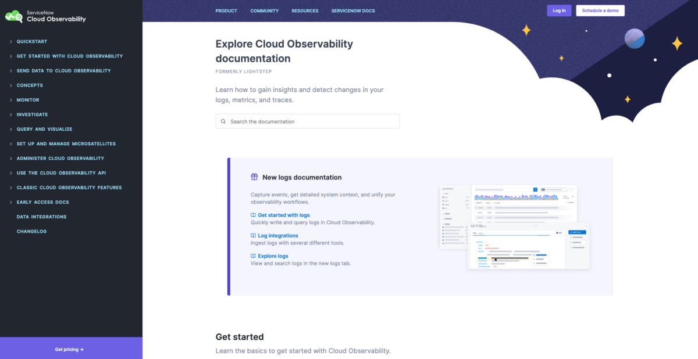Click the planet illustration in the header art
The width and height of the screenshot is (698, 359).
635,38
